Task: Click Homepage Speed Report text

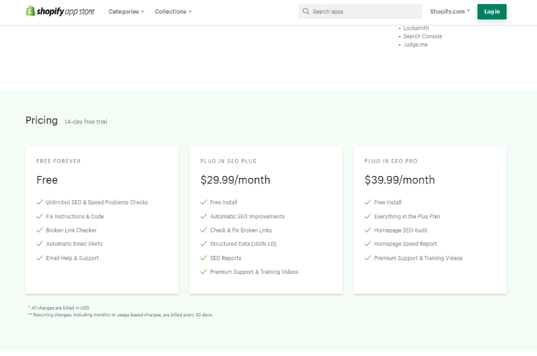Action: [405, 244]
